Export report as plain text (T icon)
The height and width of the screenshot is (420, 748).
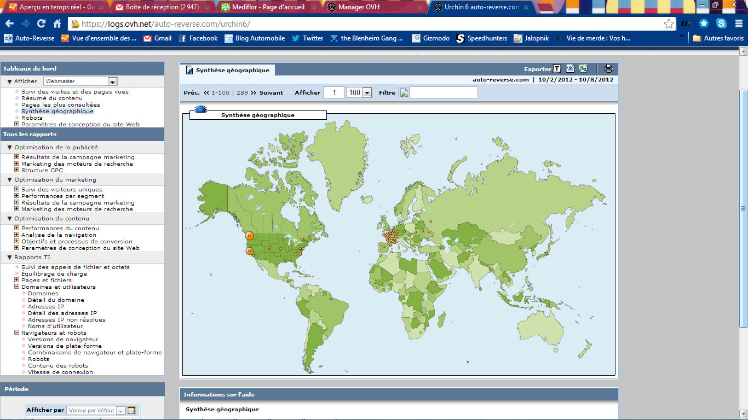click(557, 69)
